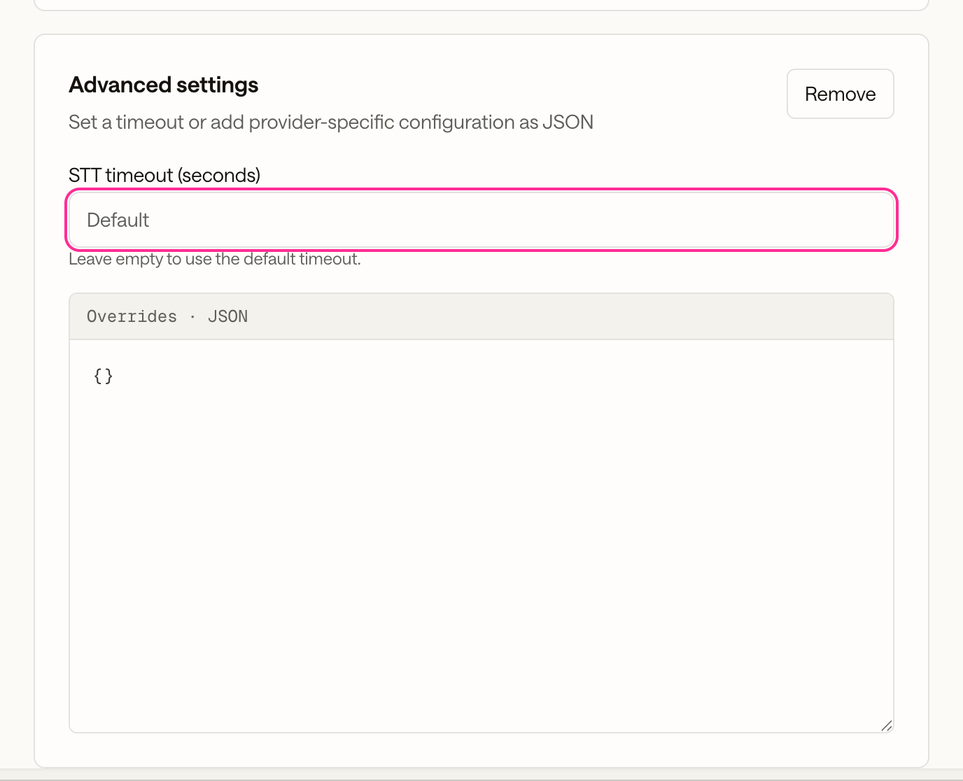Focus the STT timeout seconds input field
963x781 pixels.
coord(481,220)
